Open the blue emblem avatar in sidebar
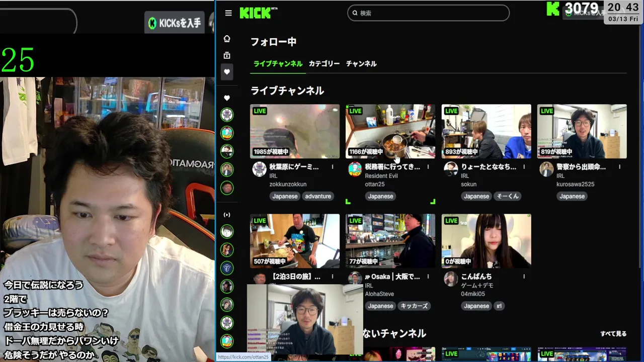The height and width of the screenshot is (362, 644). coord(227,268)
